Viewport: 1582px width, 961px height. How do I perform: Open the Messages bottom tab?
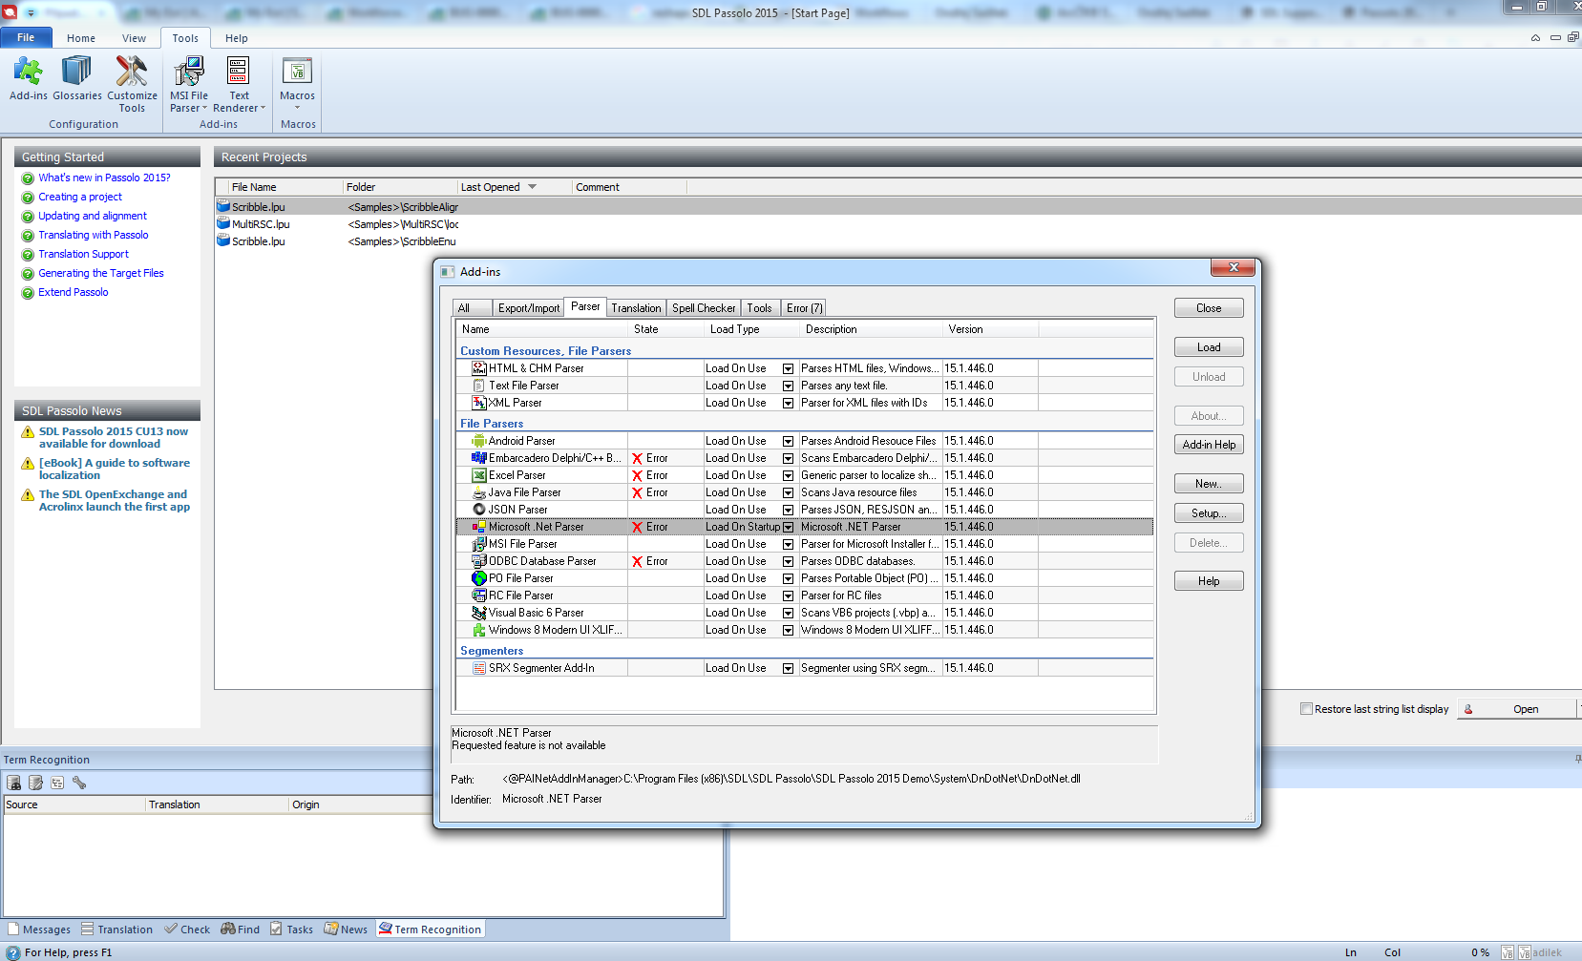39,930
